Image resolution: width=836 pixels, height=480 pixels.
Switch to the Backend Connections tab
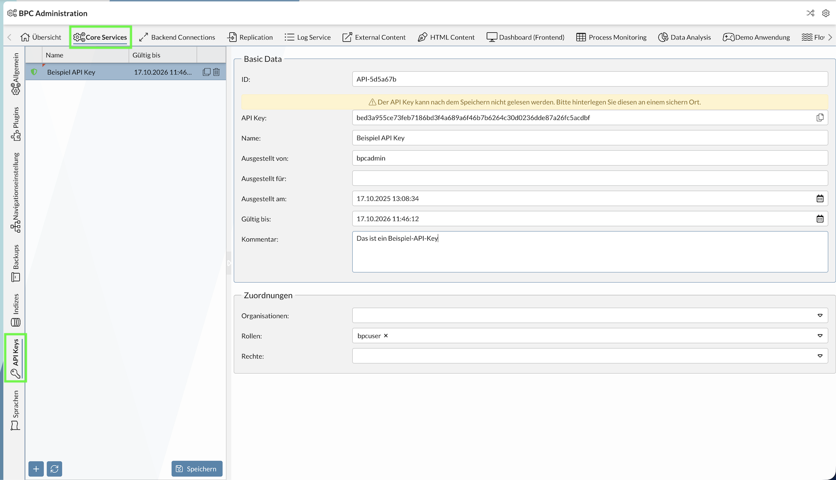click(177, 37)
